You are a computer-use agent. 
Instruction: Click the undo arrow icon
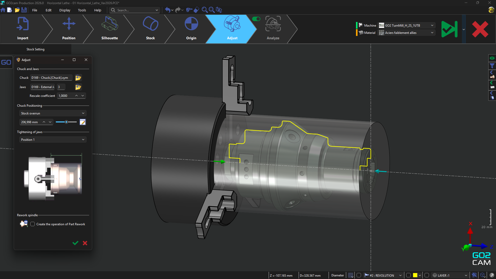point(168,10)
